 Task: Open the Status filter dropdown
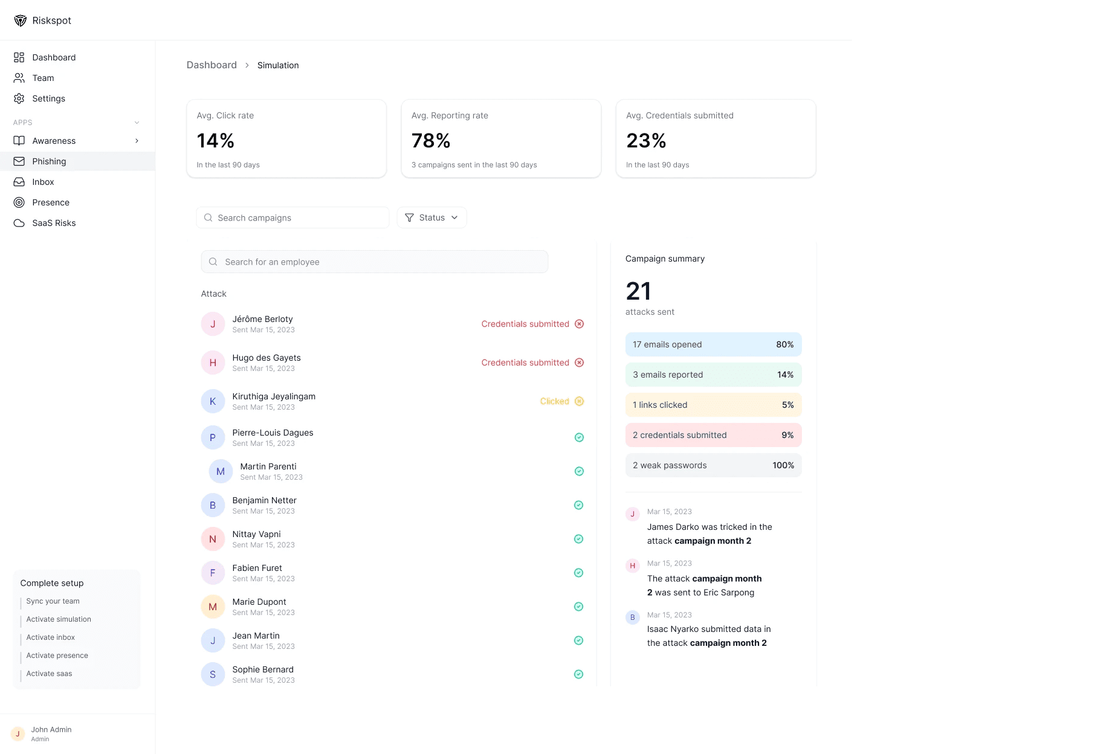tap(431, 217)
